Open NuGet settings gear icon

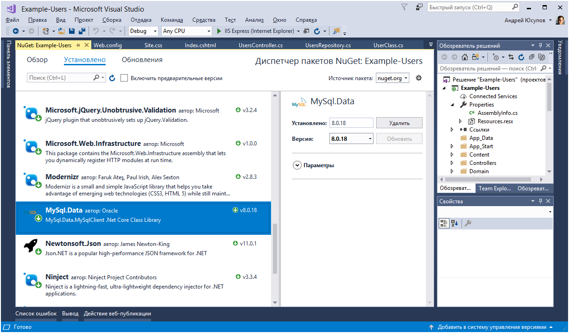pyautogui.click(x=419, y=78)
